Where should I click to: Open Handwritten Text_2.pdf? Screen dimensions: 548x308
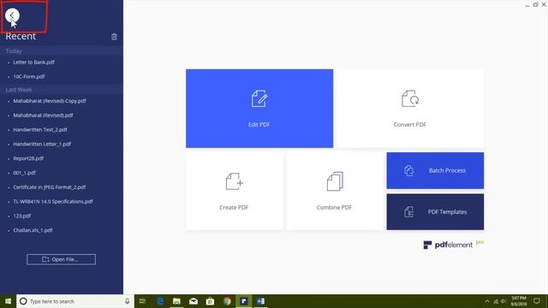click(40, 129)
